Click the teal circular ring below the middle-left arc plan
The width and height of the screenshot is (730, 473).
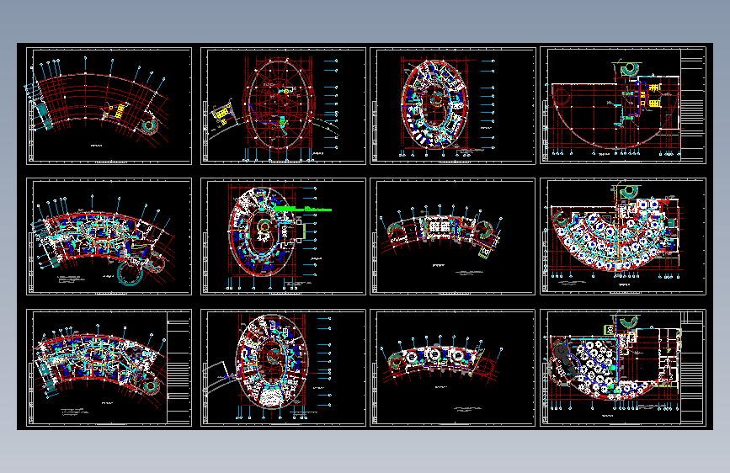click(131, 273)
